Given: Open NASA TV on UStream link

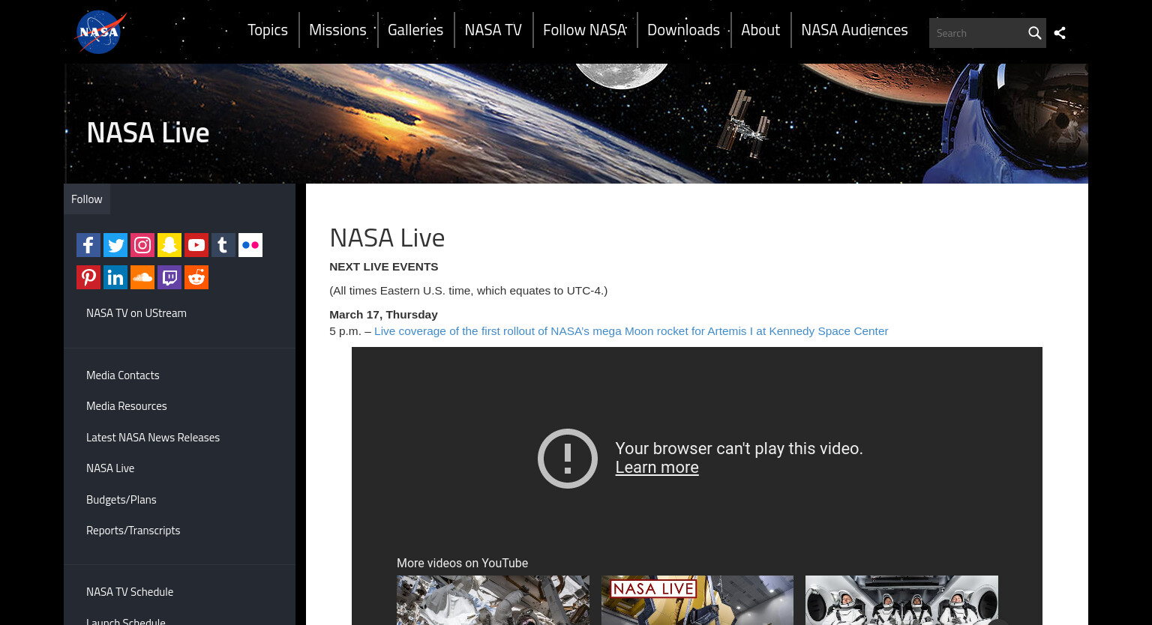Looking at the screenshot, I should pyautogui.click(x=136, y=313).
